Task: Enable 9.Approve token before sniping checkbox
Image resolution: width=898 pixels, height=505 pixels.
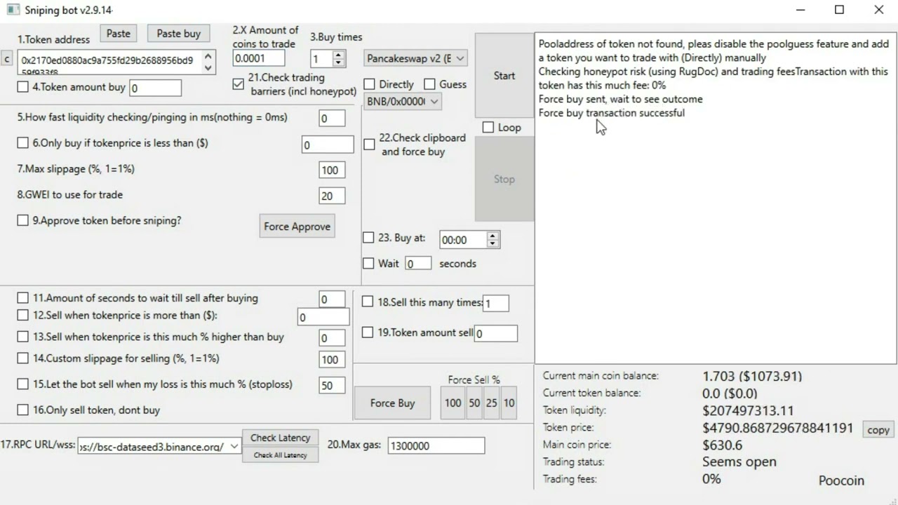Action: pyautogui.click(x=23, y=220)
